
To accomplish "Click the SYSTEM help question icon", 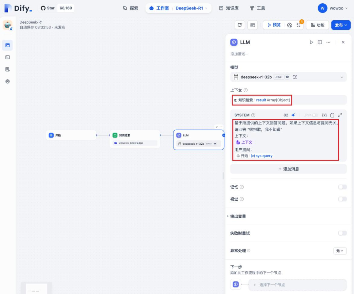I will click(253, 115).
